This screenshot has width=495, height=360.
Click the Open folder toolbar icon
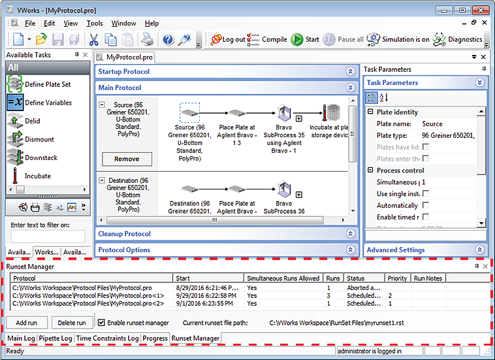[41, 40]
